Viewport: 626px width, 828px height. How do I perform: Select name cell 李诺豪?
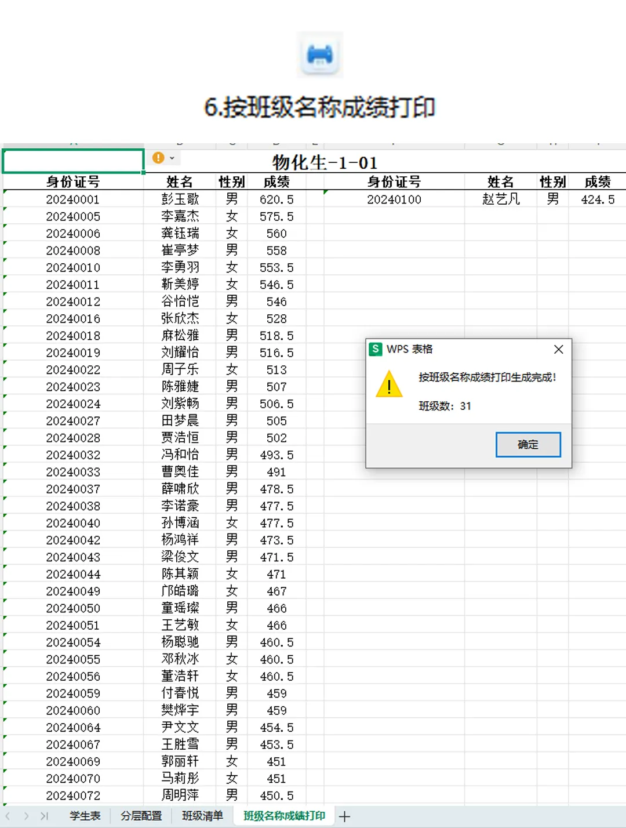[x=180, y=506]
